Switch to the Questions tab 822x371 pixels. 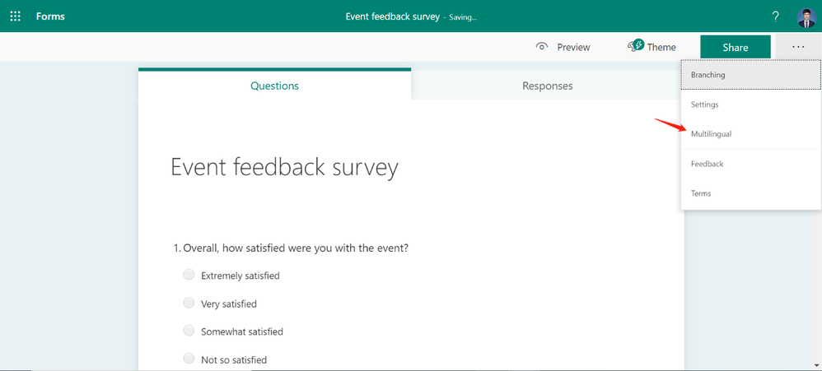(x=274, y=86)
